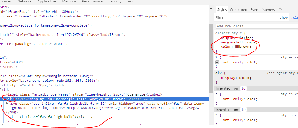Toggle the font-family alef checkbox
The height and width of the screenshot is (128, 298).
click(217, 62)
